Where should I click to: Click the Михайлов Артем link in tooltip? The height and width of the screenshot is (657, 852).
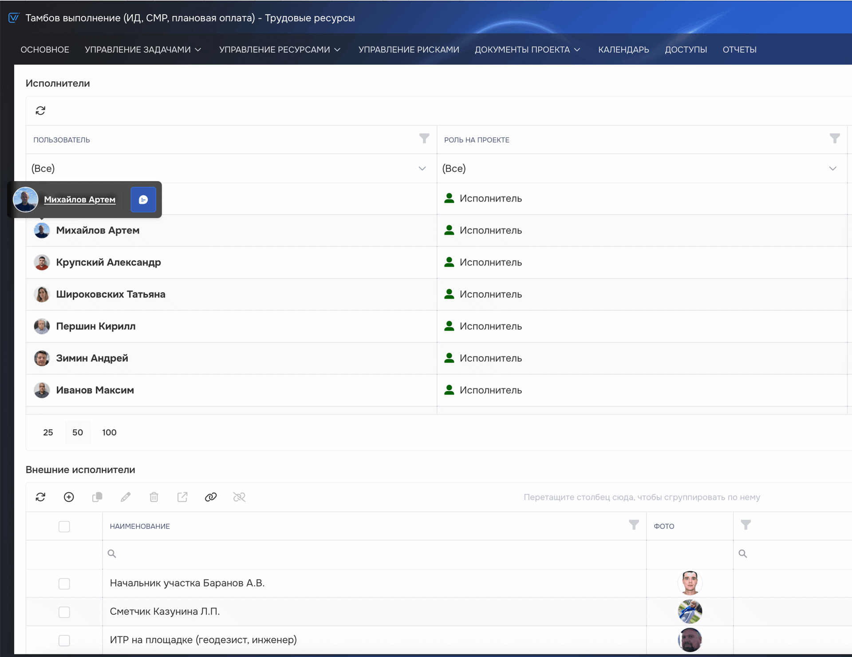coord(80,200)
